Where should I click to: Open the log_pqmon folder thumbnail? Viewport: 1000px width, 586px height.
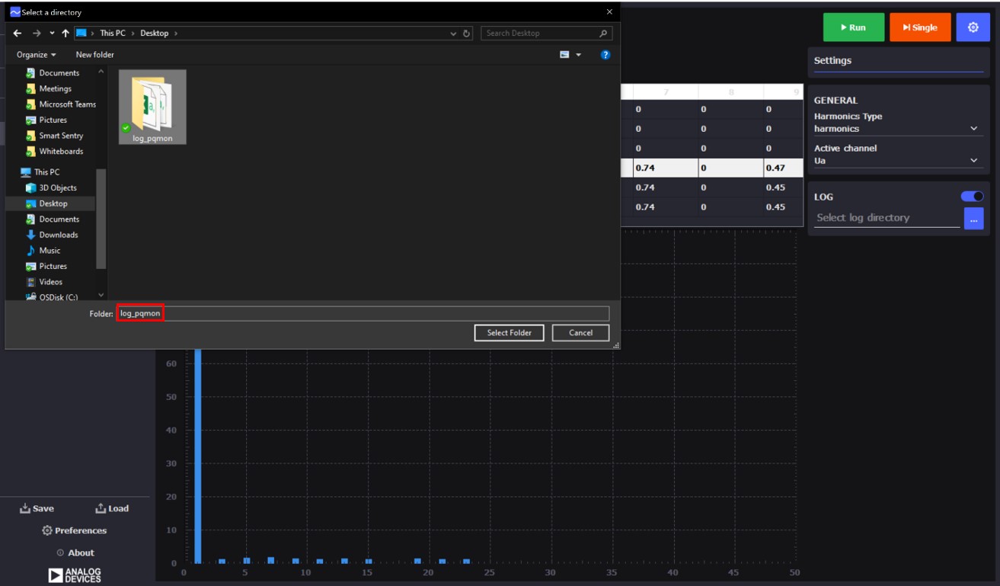tap(152, 105)
